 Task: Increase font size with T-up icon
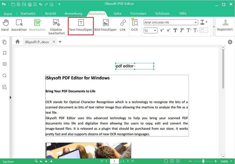(x=162, y=31)
